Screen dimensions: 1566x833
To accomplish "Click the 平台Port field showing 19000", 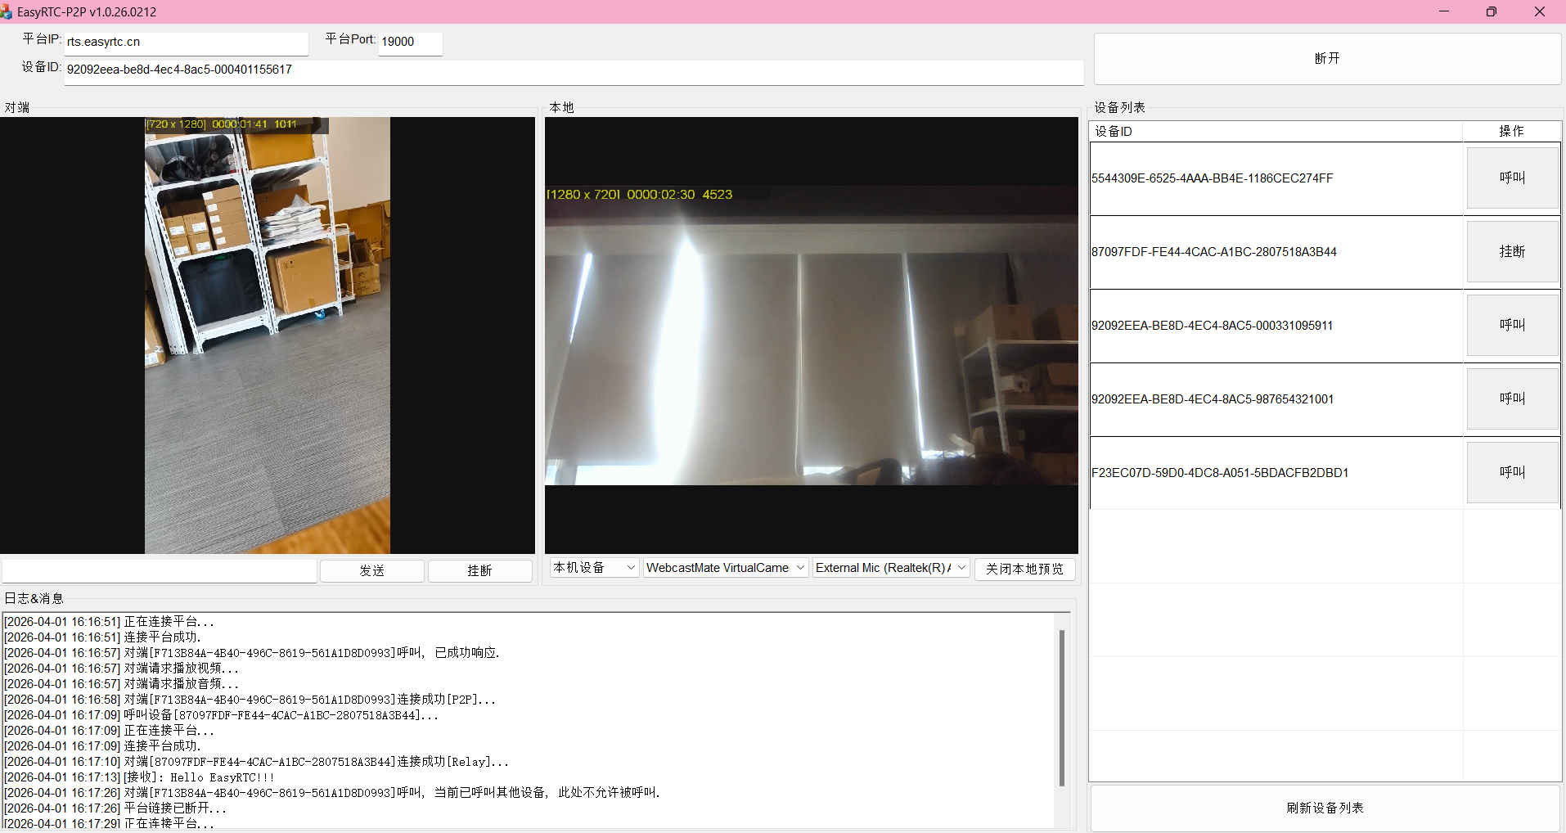I will click(409, 42).
